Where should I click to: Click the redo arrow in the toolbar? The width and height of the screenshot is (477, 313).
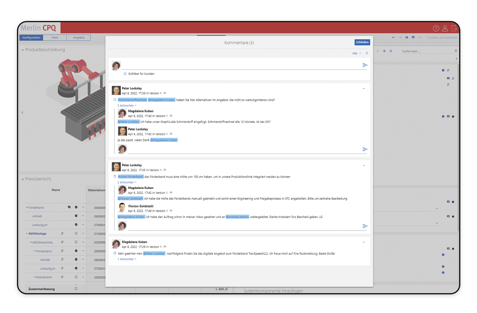tap(400, 37)
